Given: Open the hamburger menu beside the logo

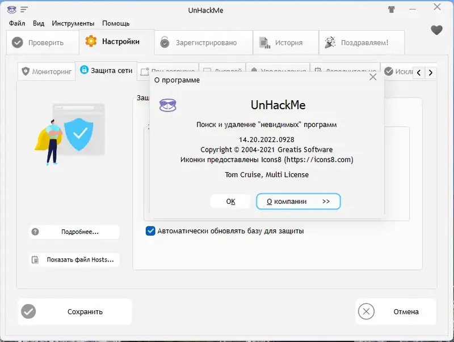Looking at the screenshot, I should (x=23, y=10).
